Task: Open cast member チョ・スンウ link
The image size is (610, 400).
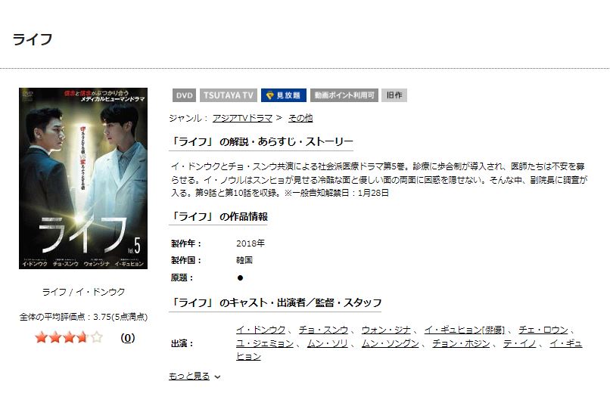Action: [x=323, y=330]
